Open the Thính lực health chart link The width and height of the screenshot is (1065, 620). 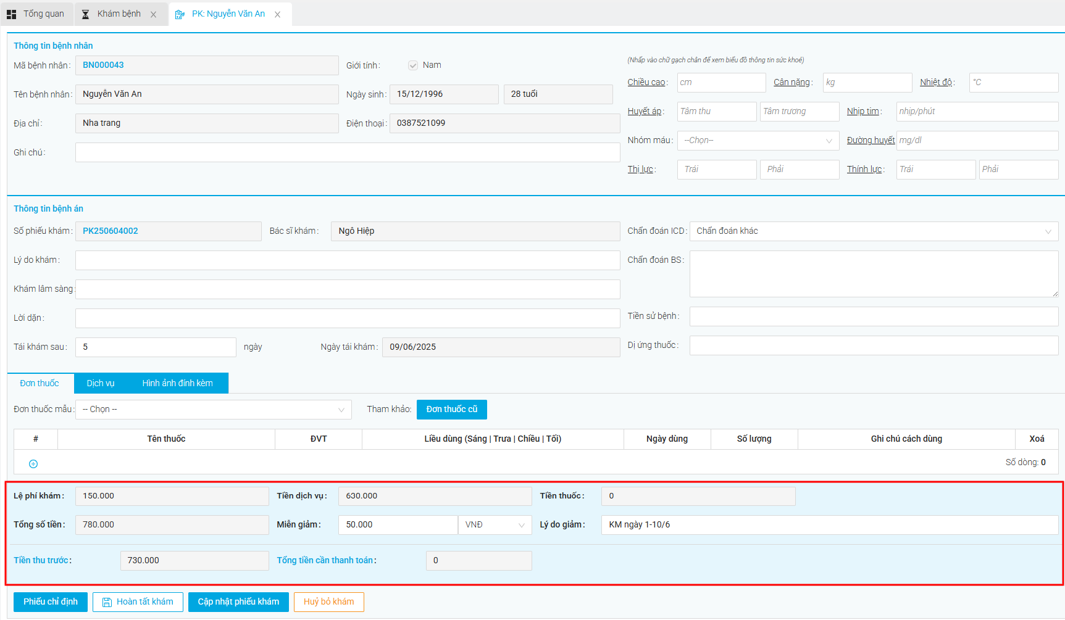click(x=864, y=170)
